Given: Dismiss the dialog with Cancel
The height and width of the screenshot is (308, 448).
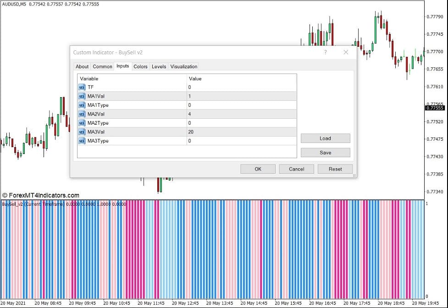Looking at the screenshot, I should pos(296,169).
